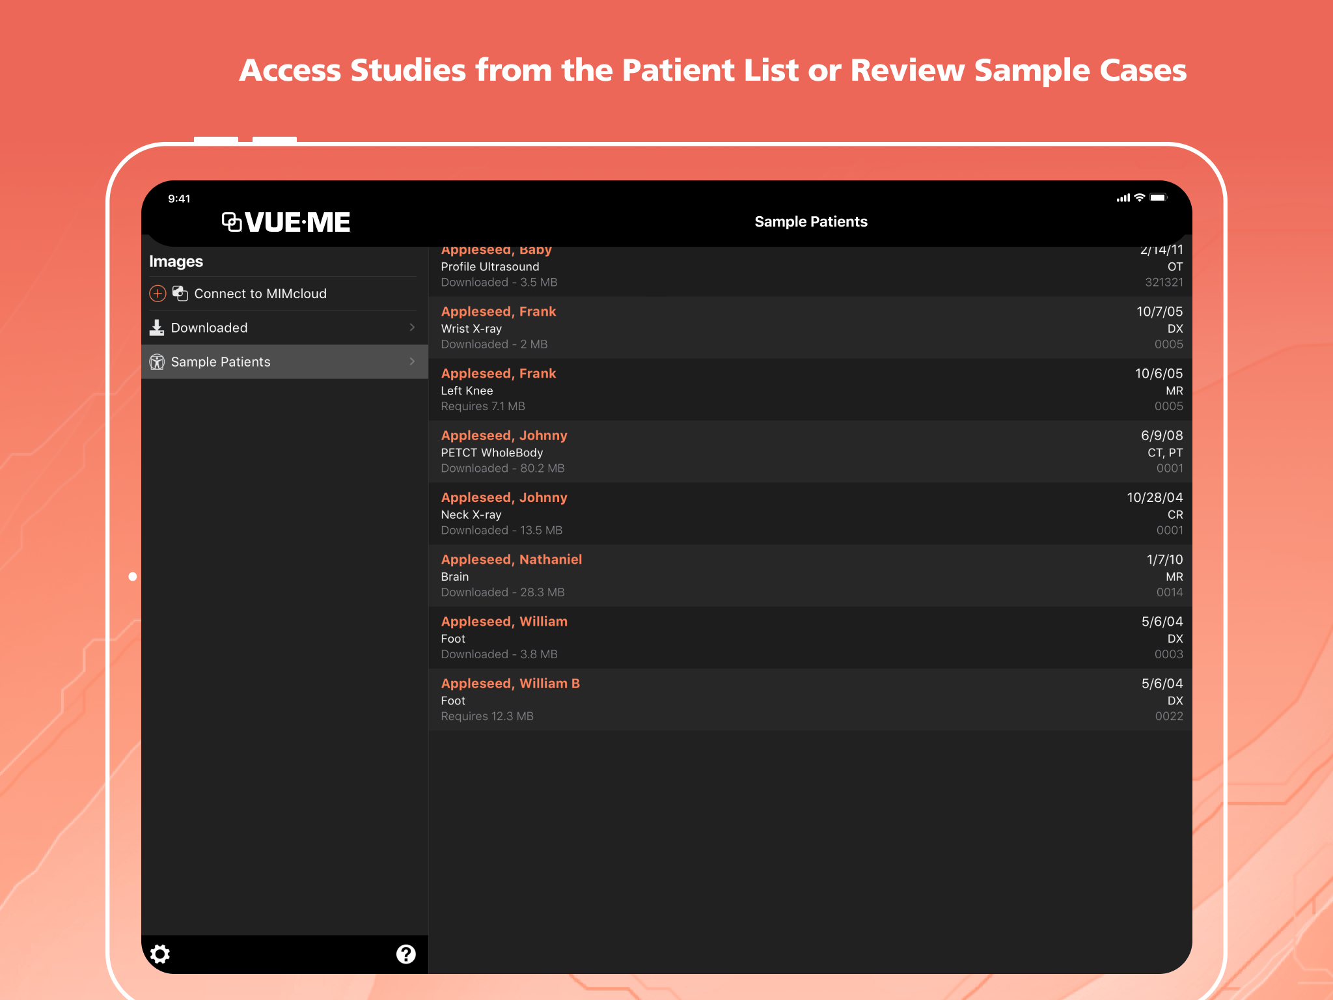
Task: Expand the Downloaded row chevron
Action: (x=412, y=327)
